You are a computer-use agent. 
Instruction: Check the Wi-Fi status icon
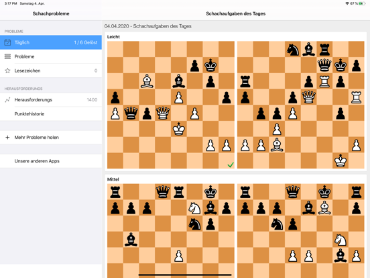pos(347,3)
